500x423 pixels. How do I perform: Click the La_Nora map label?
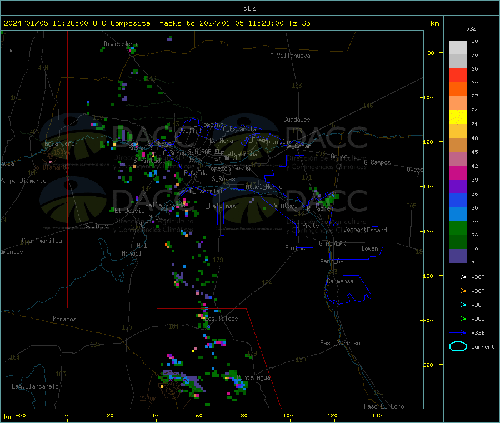(221, 141)
